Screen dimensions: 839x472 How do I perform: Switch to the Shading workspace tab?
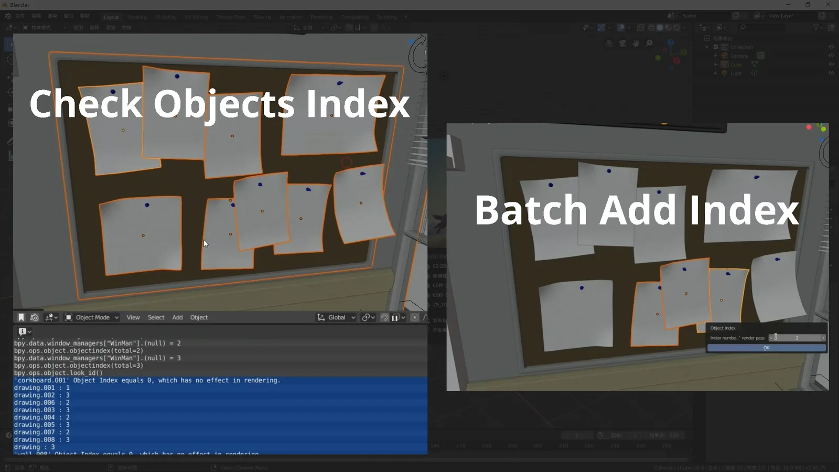[262, 17]
